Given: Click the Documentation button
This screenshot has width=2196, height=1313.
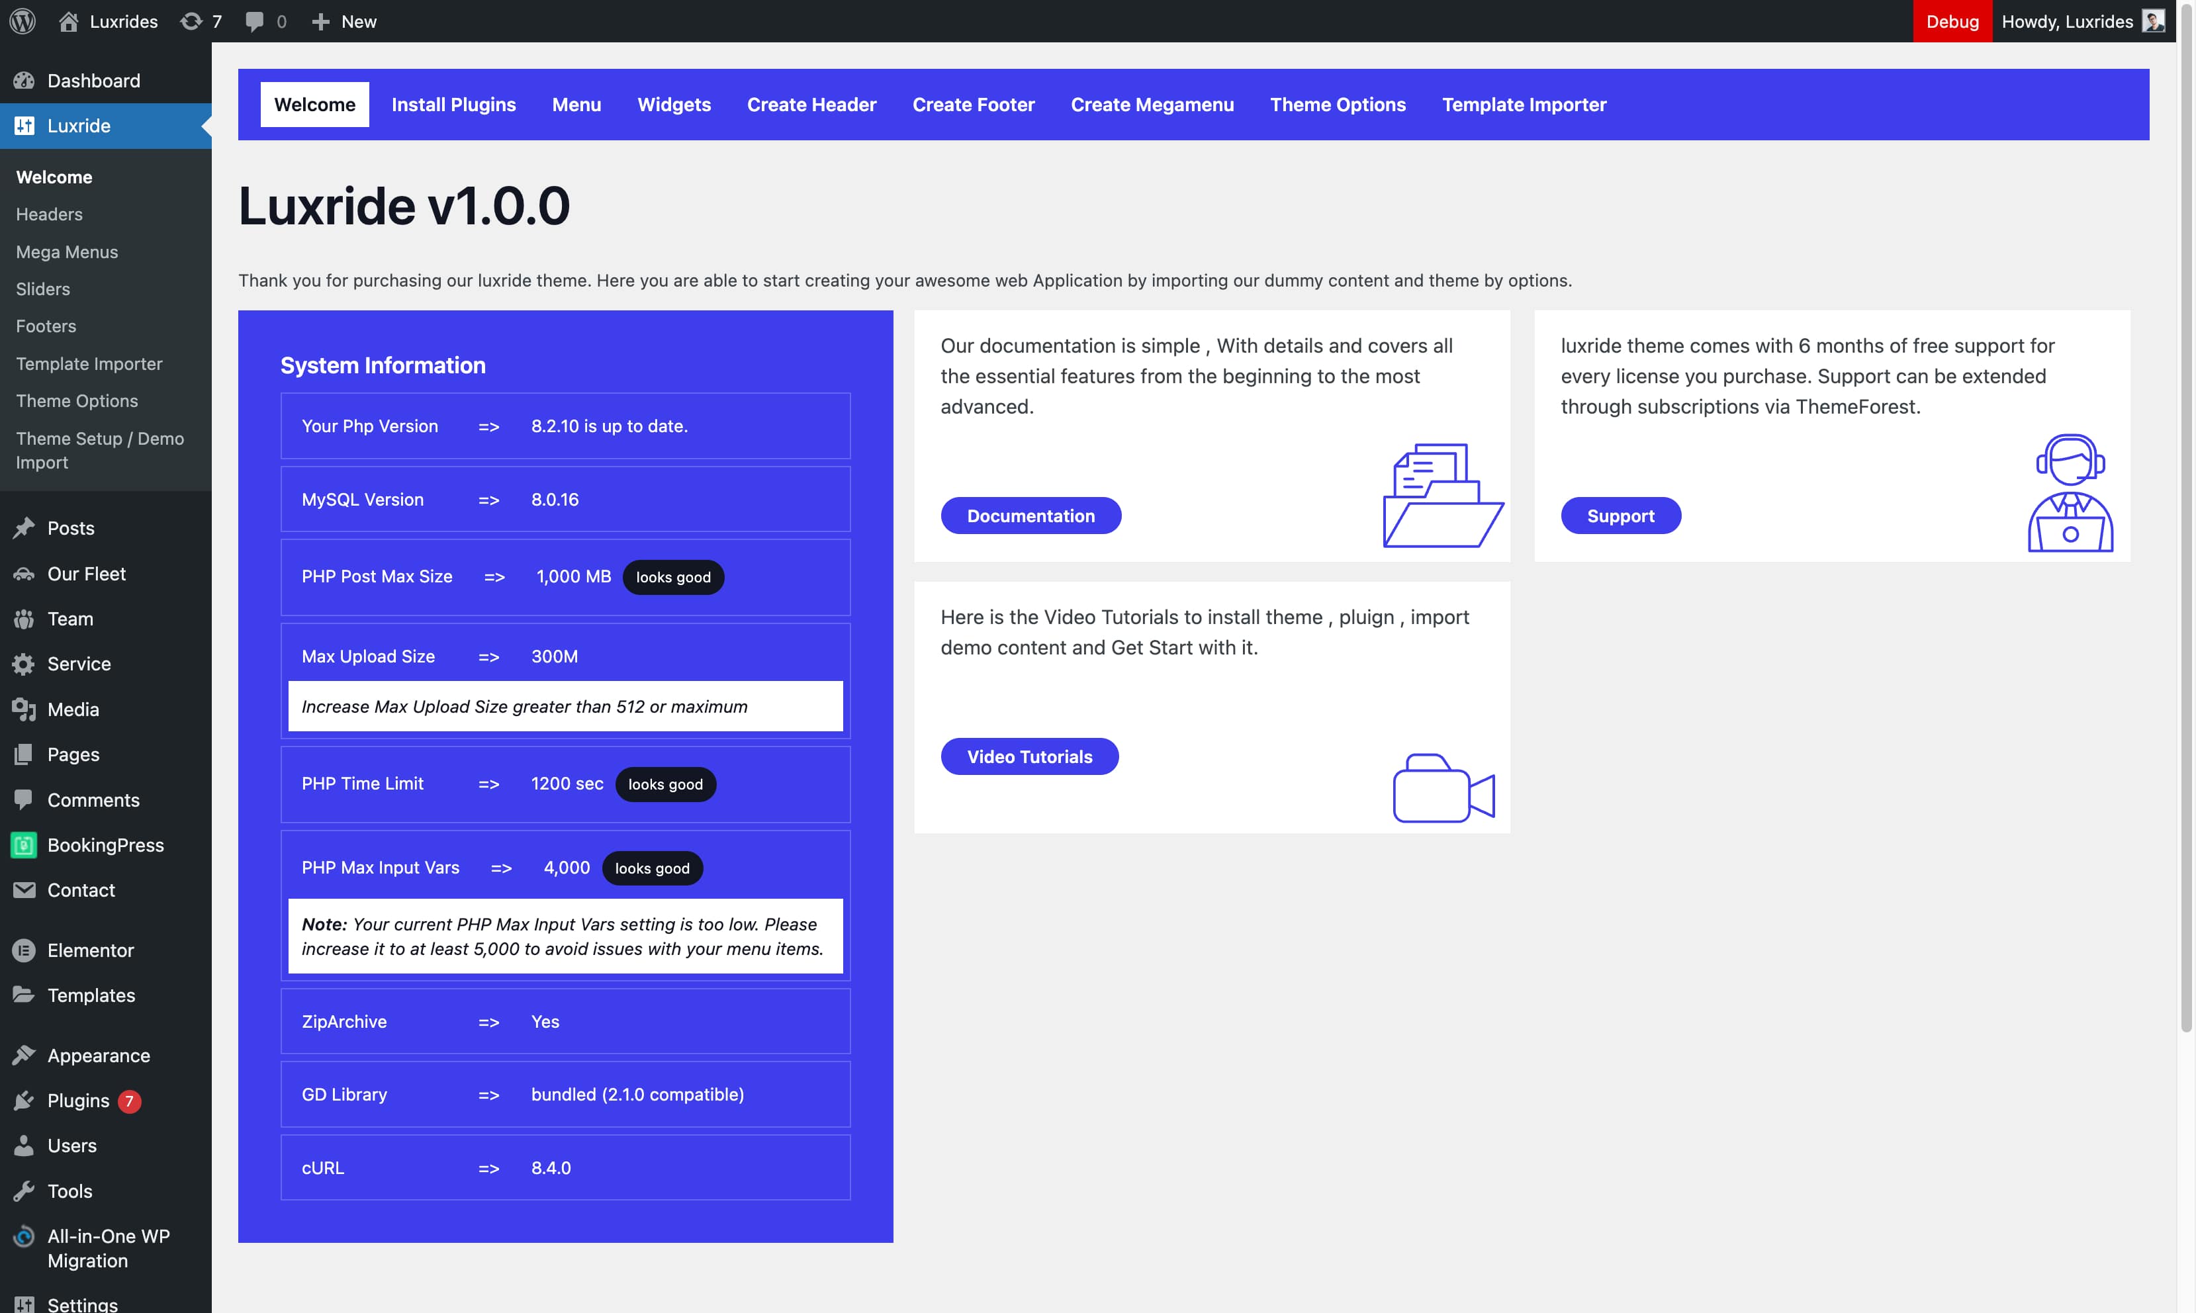Looking at the screenshot, I should pos(1030,516).
